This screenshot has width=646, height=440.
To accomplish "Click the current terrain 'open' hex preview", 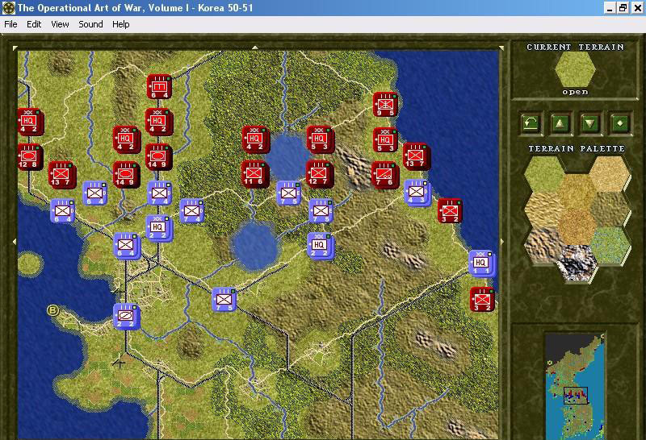I will pos(576,69).
